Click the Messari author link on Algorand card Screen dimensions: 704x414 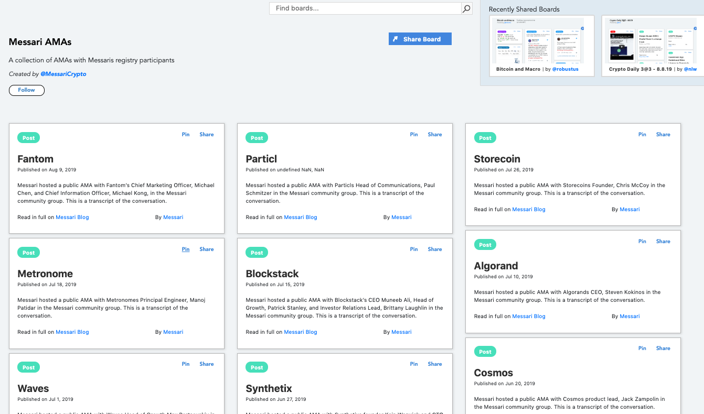pyautogui.click(x=630, y=316)
